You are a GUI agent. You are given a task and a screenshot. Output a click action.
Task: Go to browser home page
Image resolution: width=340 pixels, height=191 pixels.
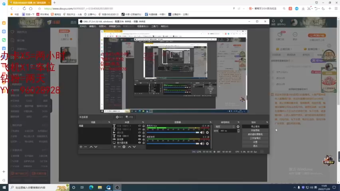tap(31, 8)
